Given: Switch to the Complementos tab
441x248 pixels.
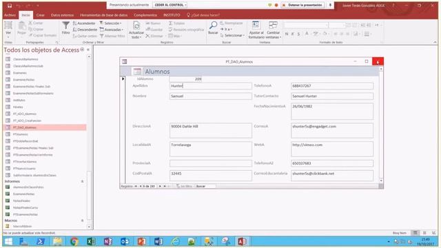Looking at the screenshot, I should (145, 15).
